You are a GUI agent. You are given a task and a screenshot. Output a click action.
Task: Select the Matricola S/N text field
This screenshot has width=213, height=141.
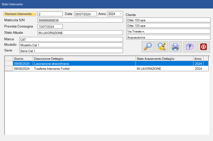tap(80, 20)
